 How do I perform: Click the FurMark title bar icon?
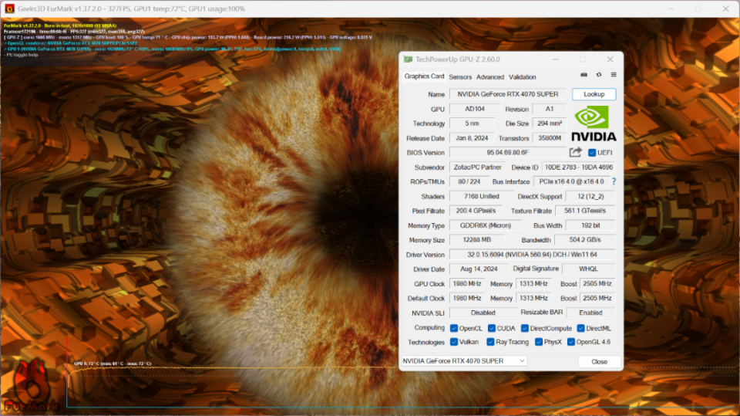[9, 8]
